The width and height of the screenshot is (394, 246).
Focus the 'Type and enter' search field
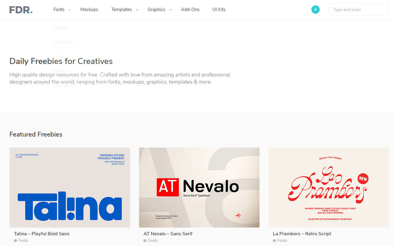point(359,10)
